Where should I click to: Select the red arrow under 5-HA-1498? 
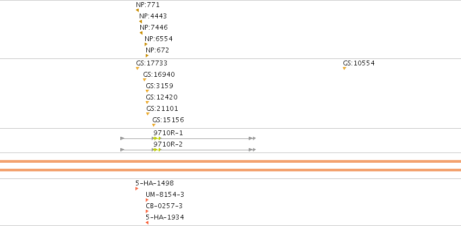137,189
